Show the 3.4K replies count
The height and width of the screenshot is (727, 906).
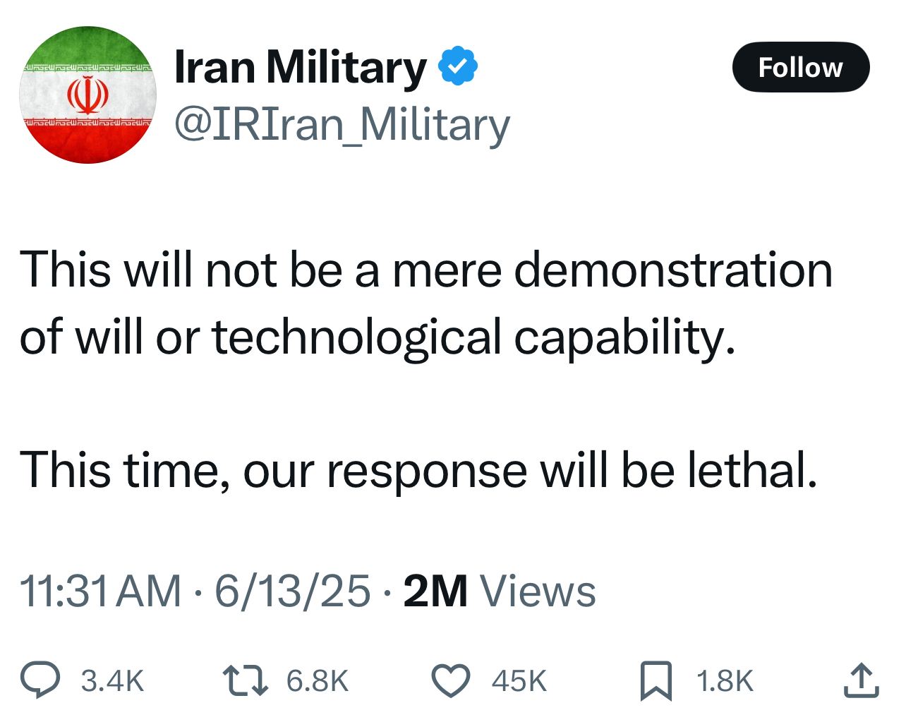pyautogui.click(x=112, y=681)
